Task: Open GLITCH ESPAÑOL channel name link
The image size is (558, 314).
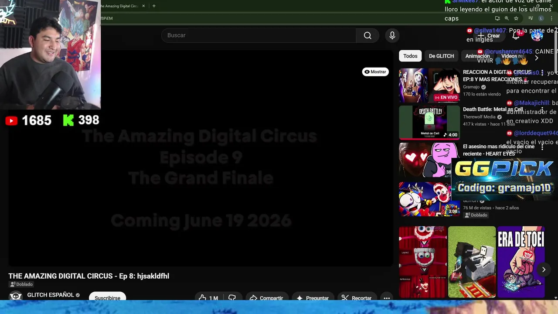Action: (51, 295)
